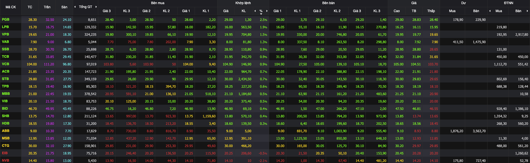Click the Khớp lệnh group header
This screenshot has width=530, height=163.
(x=243, y=3)
